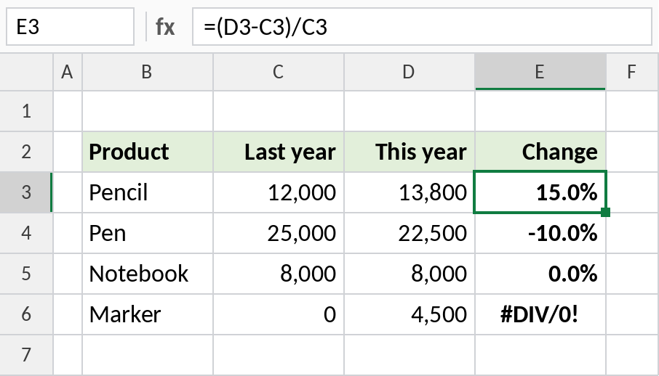Select row 4 header
The image size is (659, 376).
pyautogui.click(x=26, y=233)
